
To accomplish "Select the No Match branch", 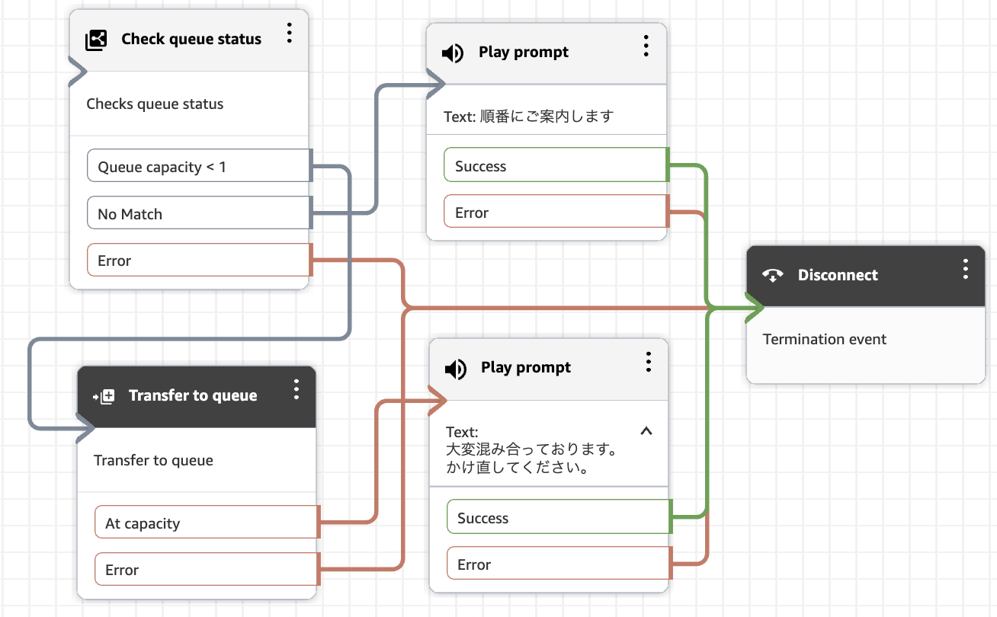I will [199, 213].
